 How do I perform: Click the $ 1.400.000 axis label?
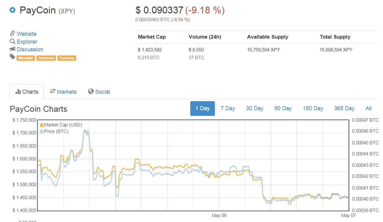(x=24, y=210)
